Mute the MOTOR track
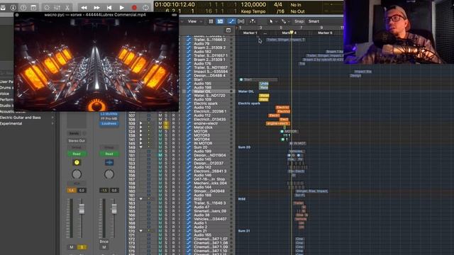The height and width of the screenshot is (255, 454). tap(160, 132)
